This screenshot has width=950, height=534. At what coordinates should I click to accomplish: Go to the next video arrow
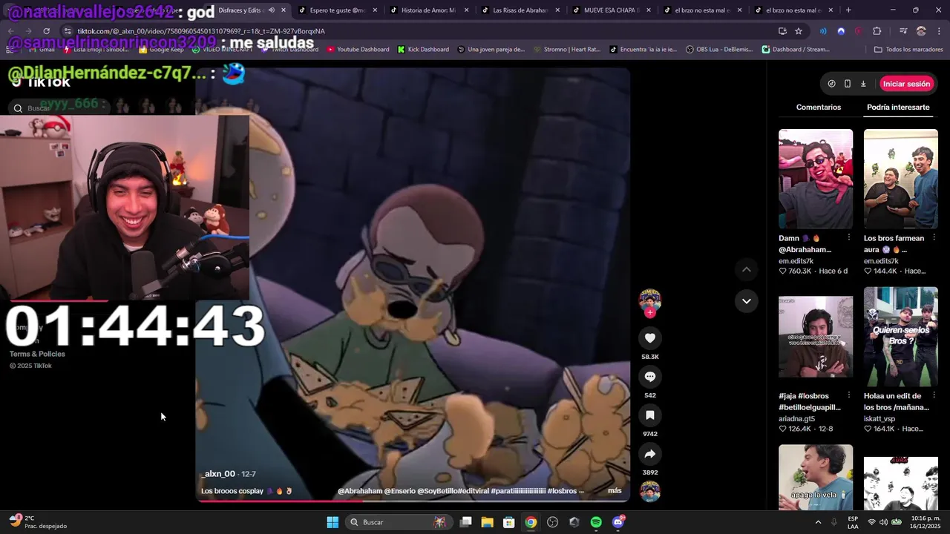click(746, 301)
